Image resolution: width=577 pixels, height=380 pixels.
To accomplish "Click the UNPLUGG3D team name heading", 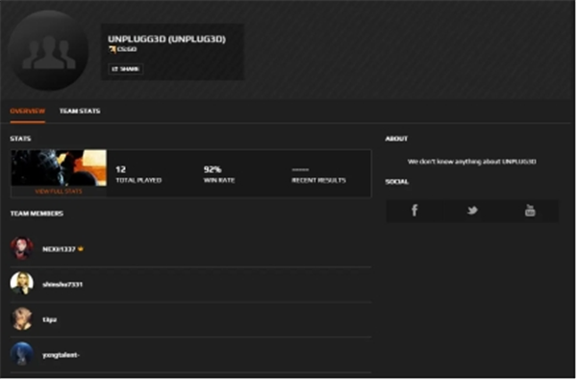I will 166,38.
